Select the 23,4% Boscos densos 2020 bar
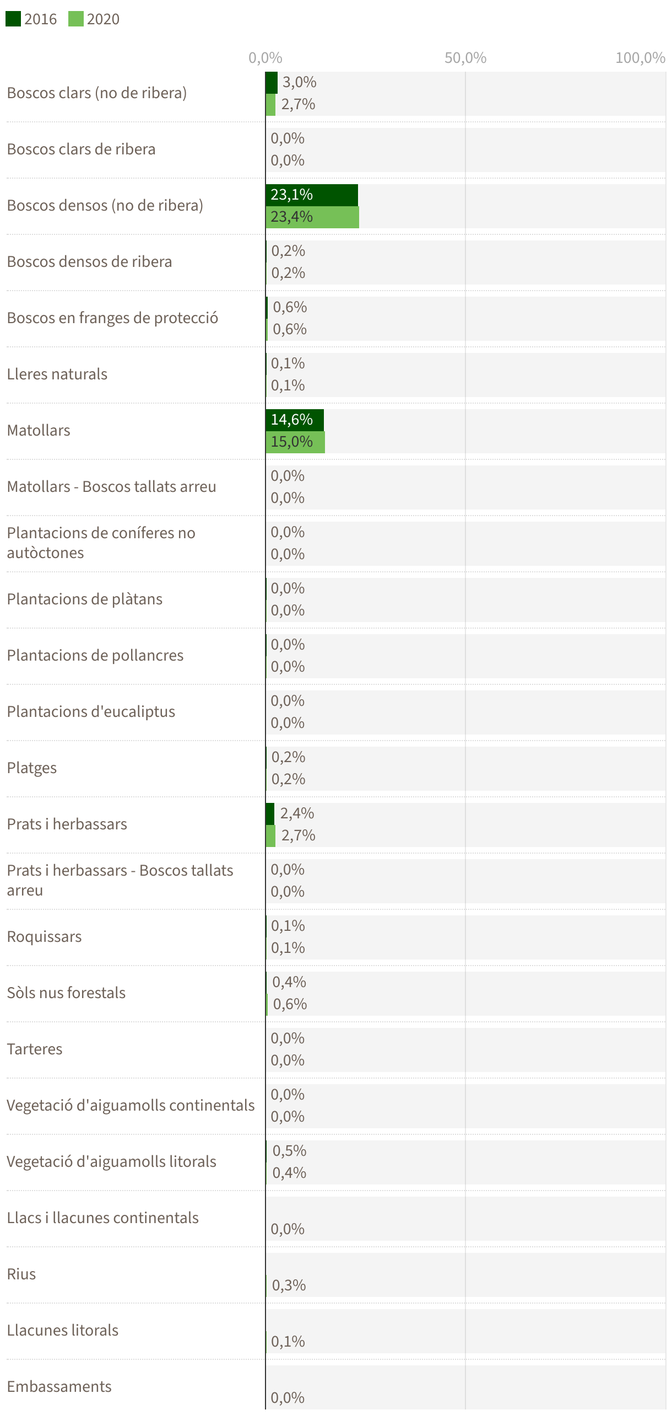The image size is (672, 1415). click(312, 217)
